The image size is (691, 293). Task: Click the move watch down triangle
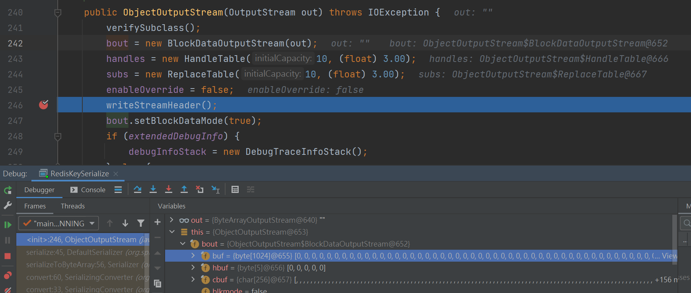158,268
